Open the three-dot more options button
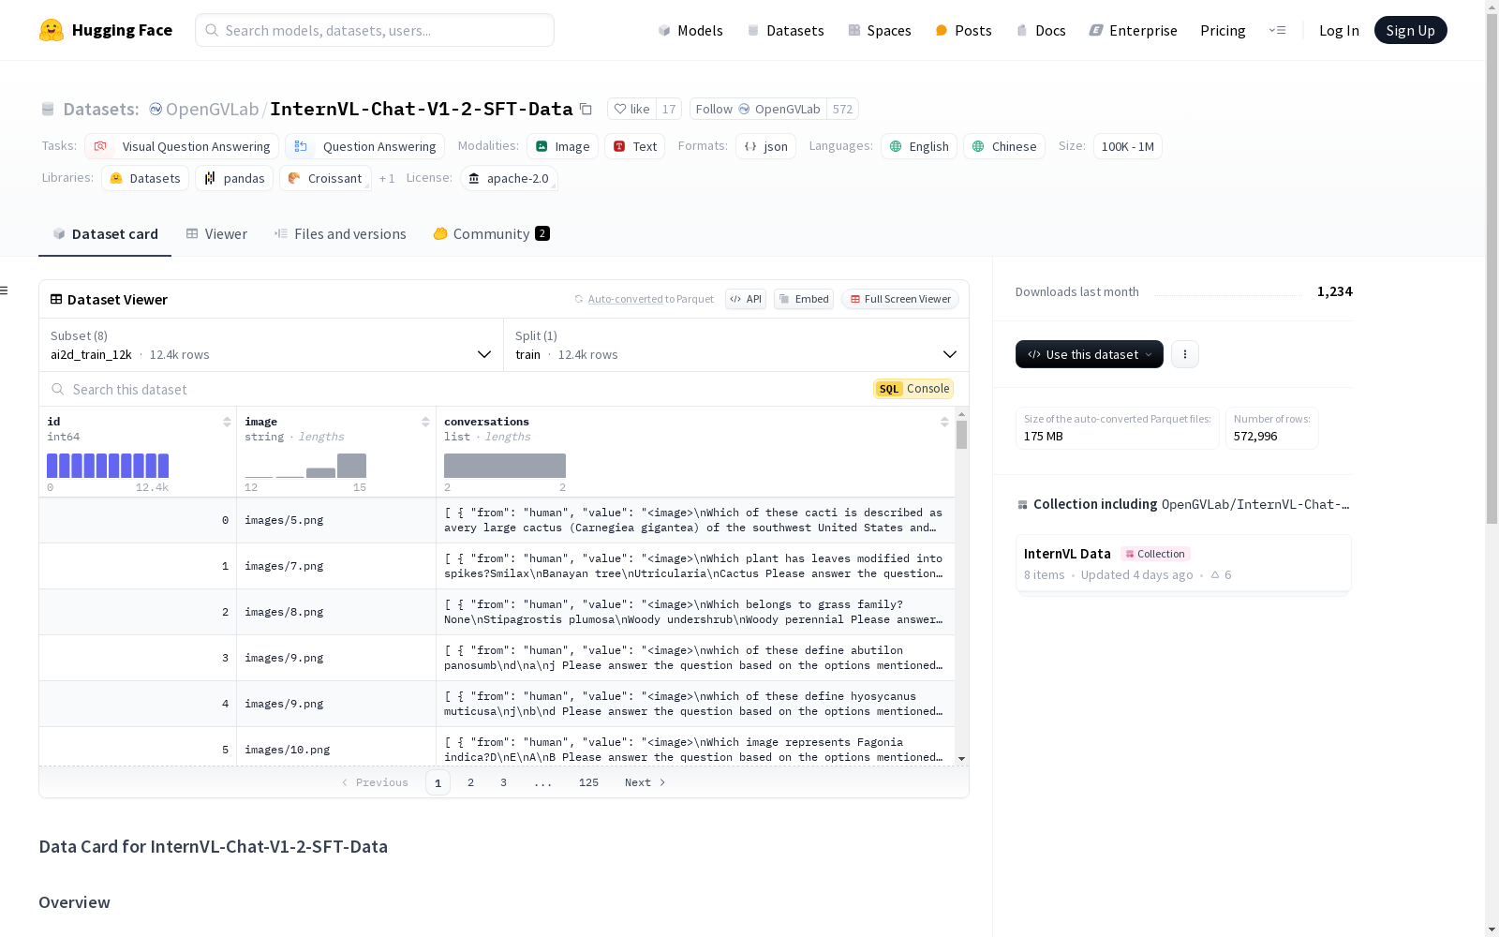This screenshot has height=937, width=1499. pyautogui.click(x=1185, y=354)
